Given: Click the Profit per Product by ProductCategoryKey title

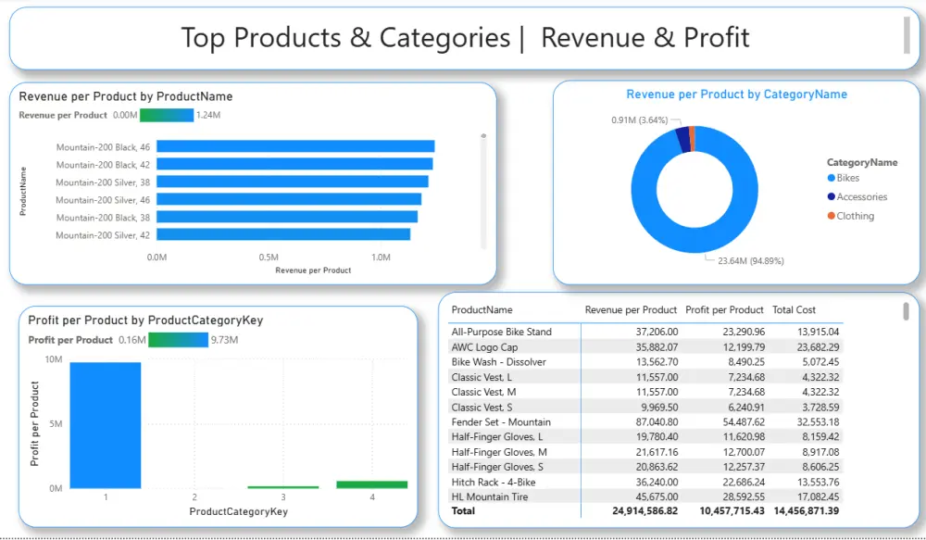Looking at the screenshot, I should point(145,320).
